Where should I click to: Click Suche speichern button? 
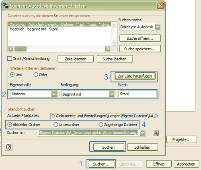140,49
